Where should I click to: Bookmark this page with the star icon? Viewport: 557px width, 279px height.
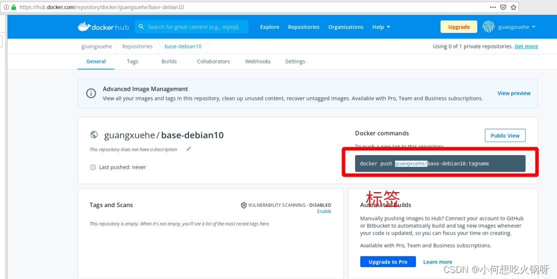coord(513,7)
